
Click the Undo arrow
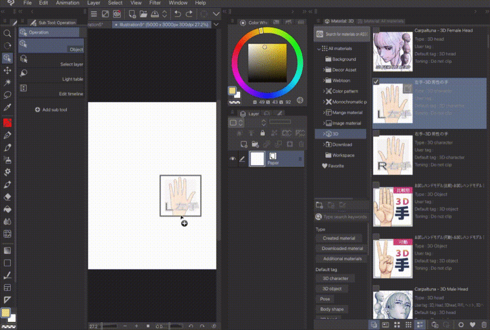click(x=178, y=14)
